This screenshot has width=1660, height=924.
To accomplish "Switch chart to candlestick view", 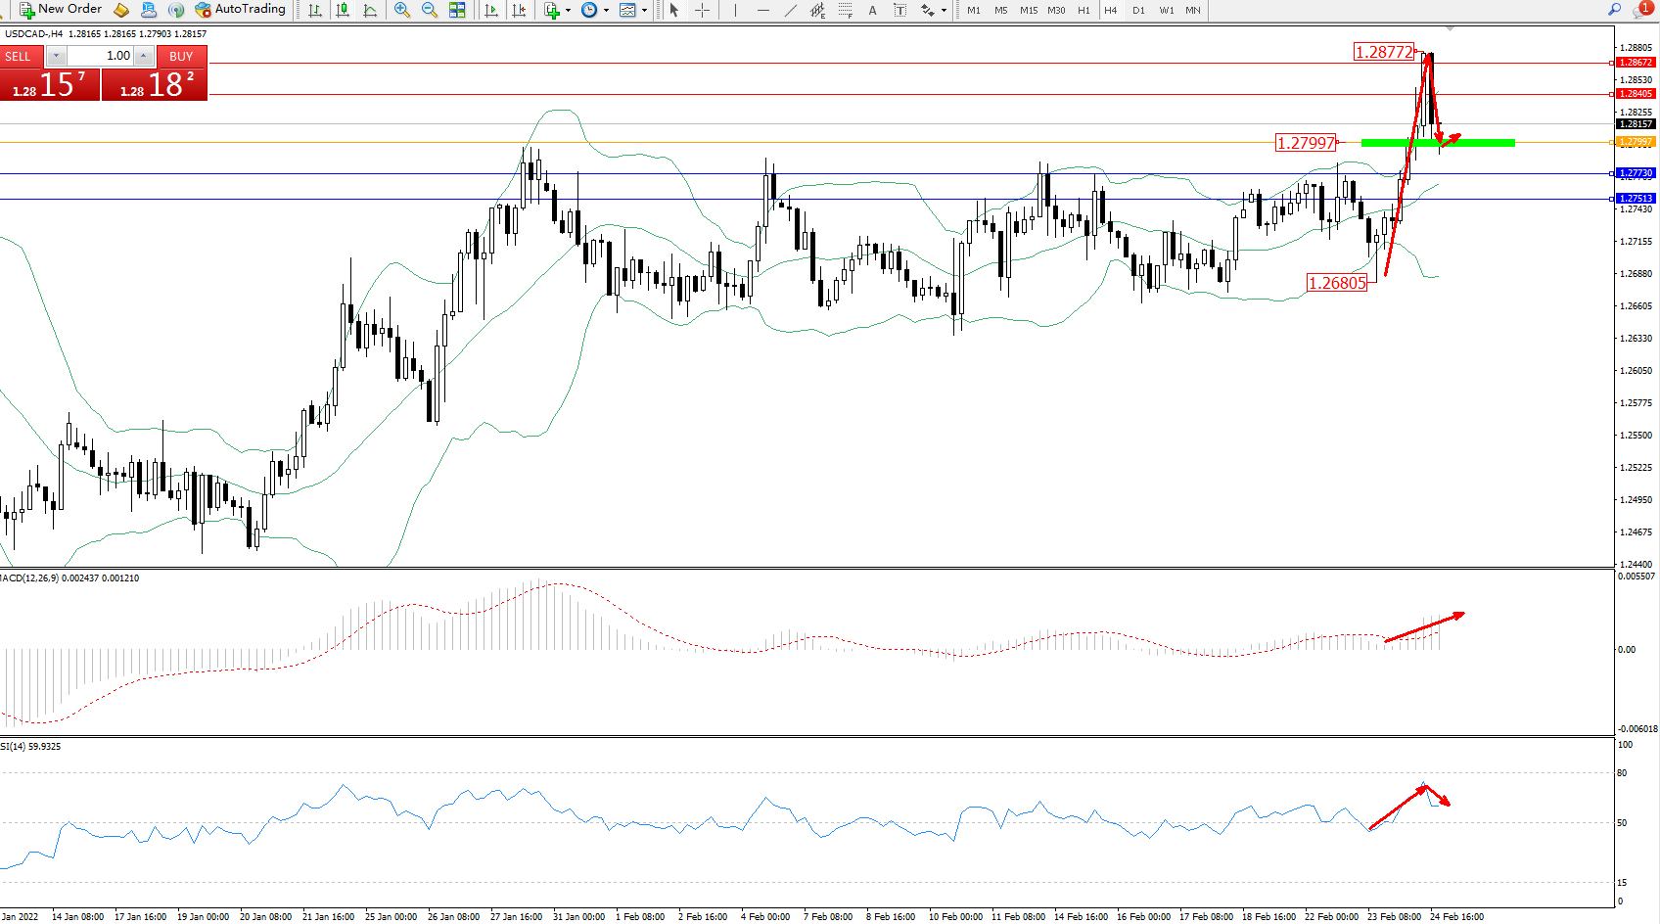I will [343, 10].
